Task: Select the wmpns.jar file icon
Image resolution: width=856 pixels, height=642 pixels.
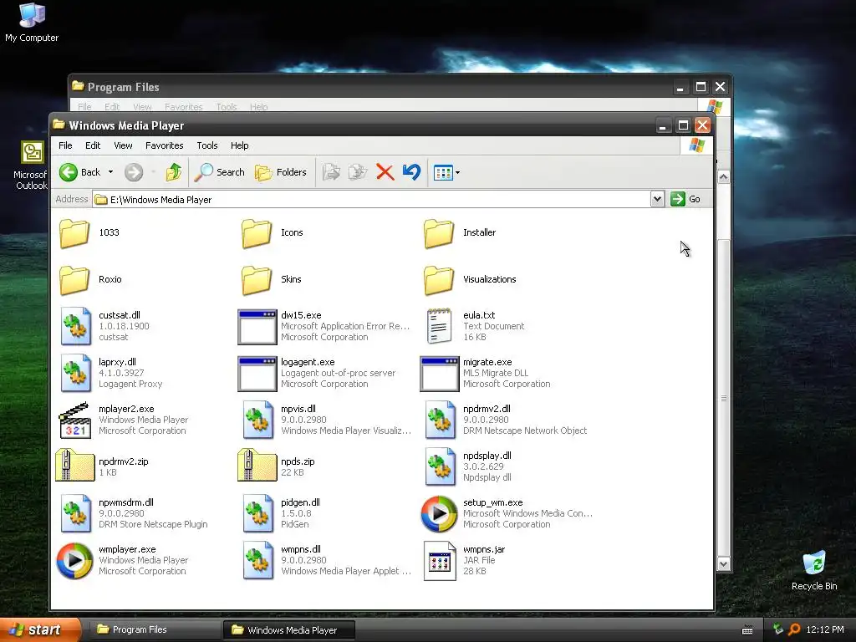Action: pyautogui.click(x=440, y=561)
